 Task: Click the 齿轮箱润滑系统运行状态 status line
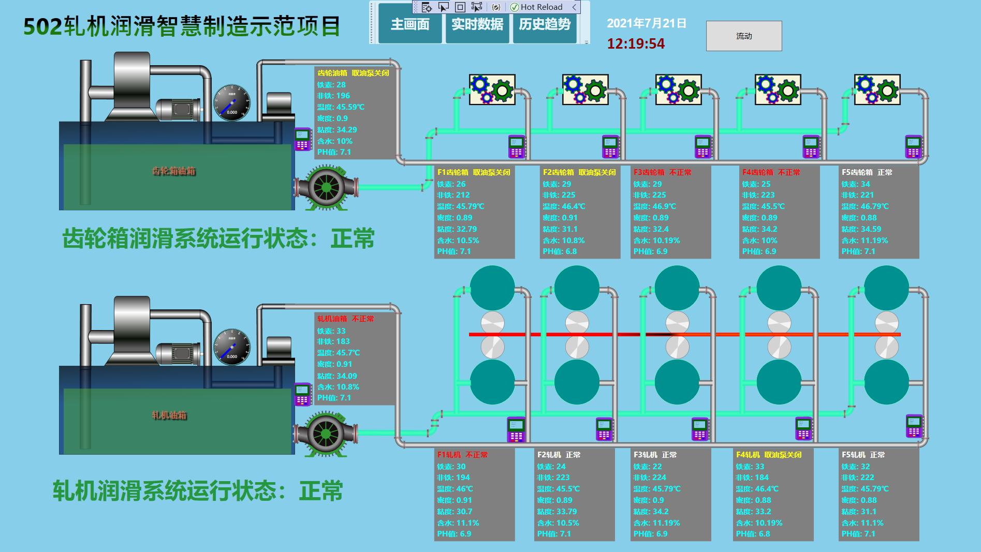pos(218,238)
